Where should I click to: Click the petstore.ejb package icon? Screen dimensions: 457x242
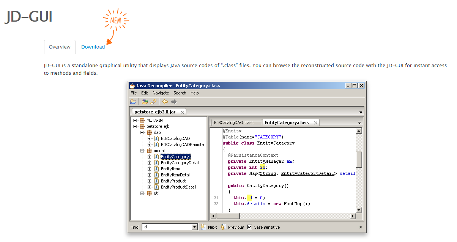[x=142, y=126]
